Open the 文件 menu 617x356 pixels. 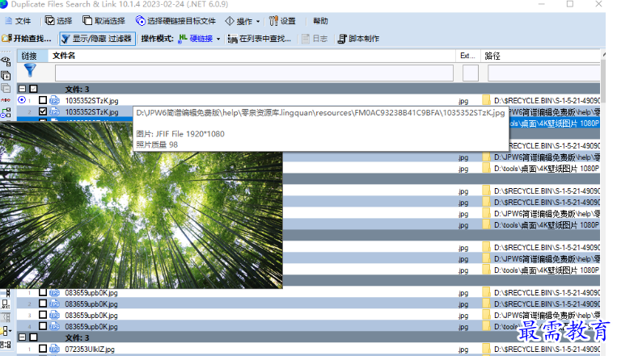click(18, 21)
